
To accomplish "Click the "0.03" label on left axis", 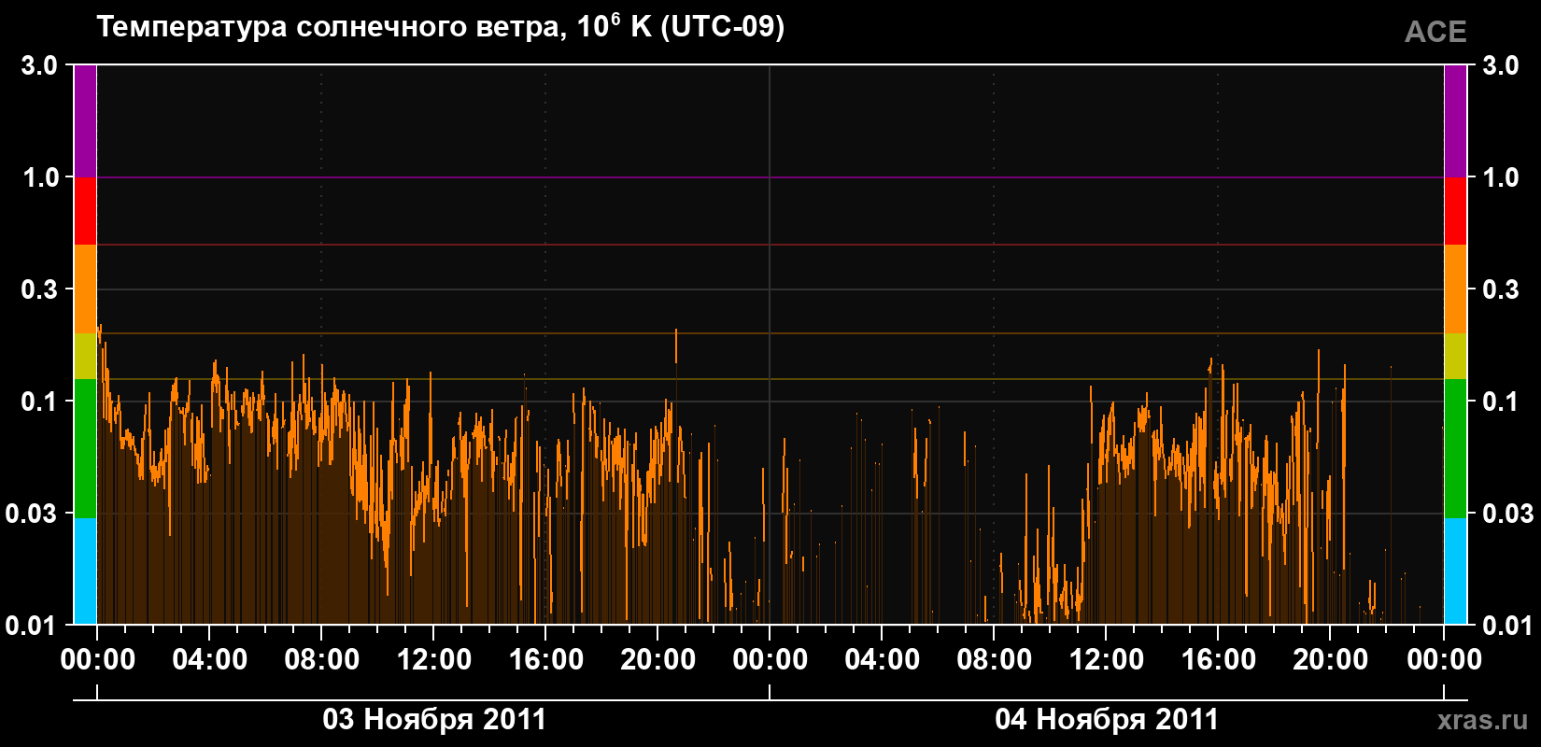I will click(32, 514).
